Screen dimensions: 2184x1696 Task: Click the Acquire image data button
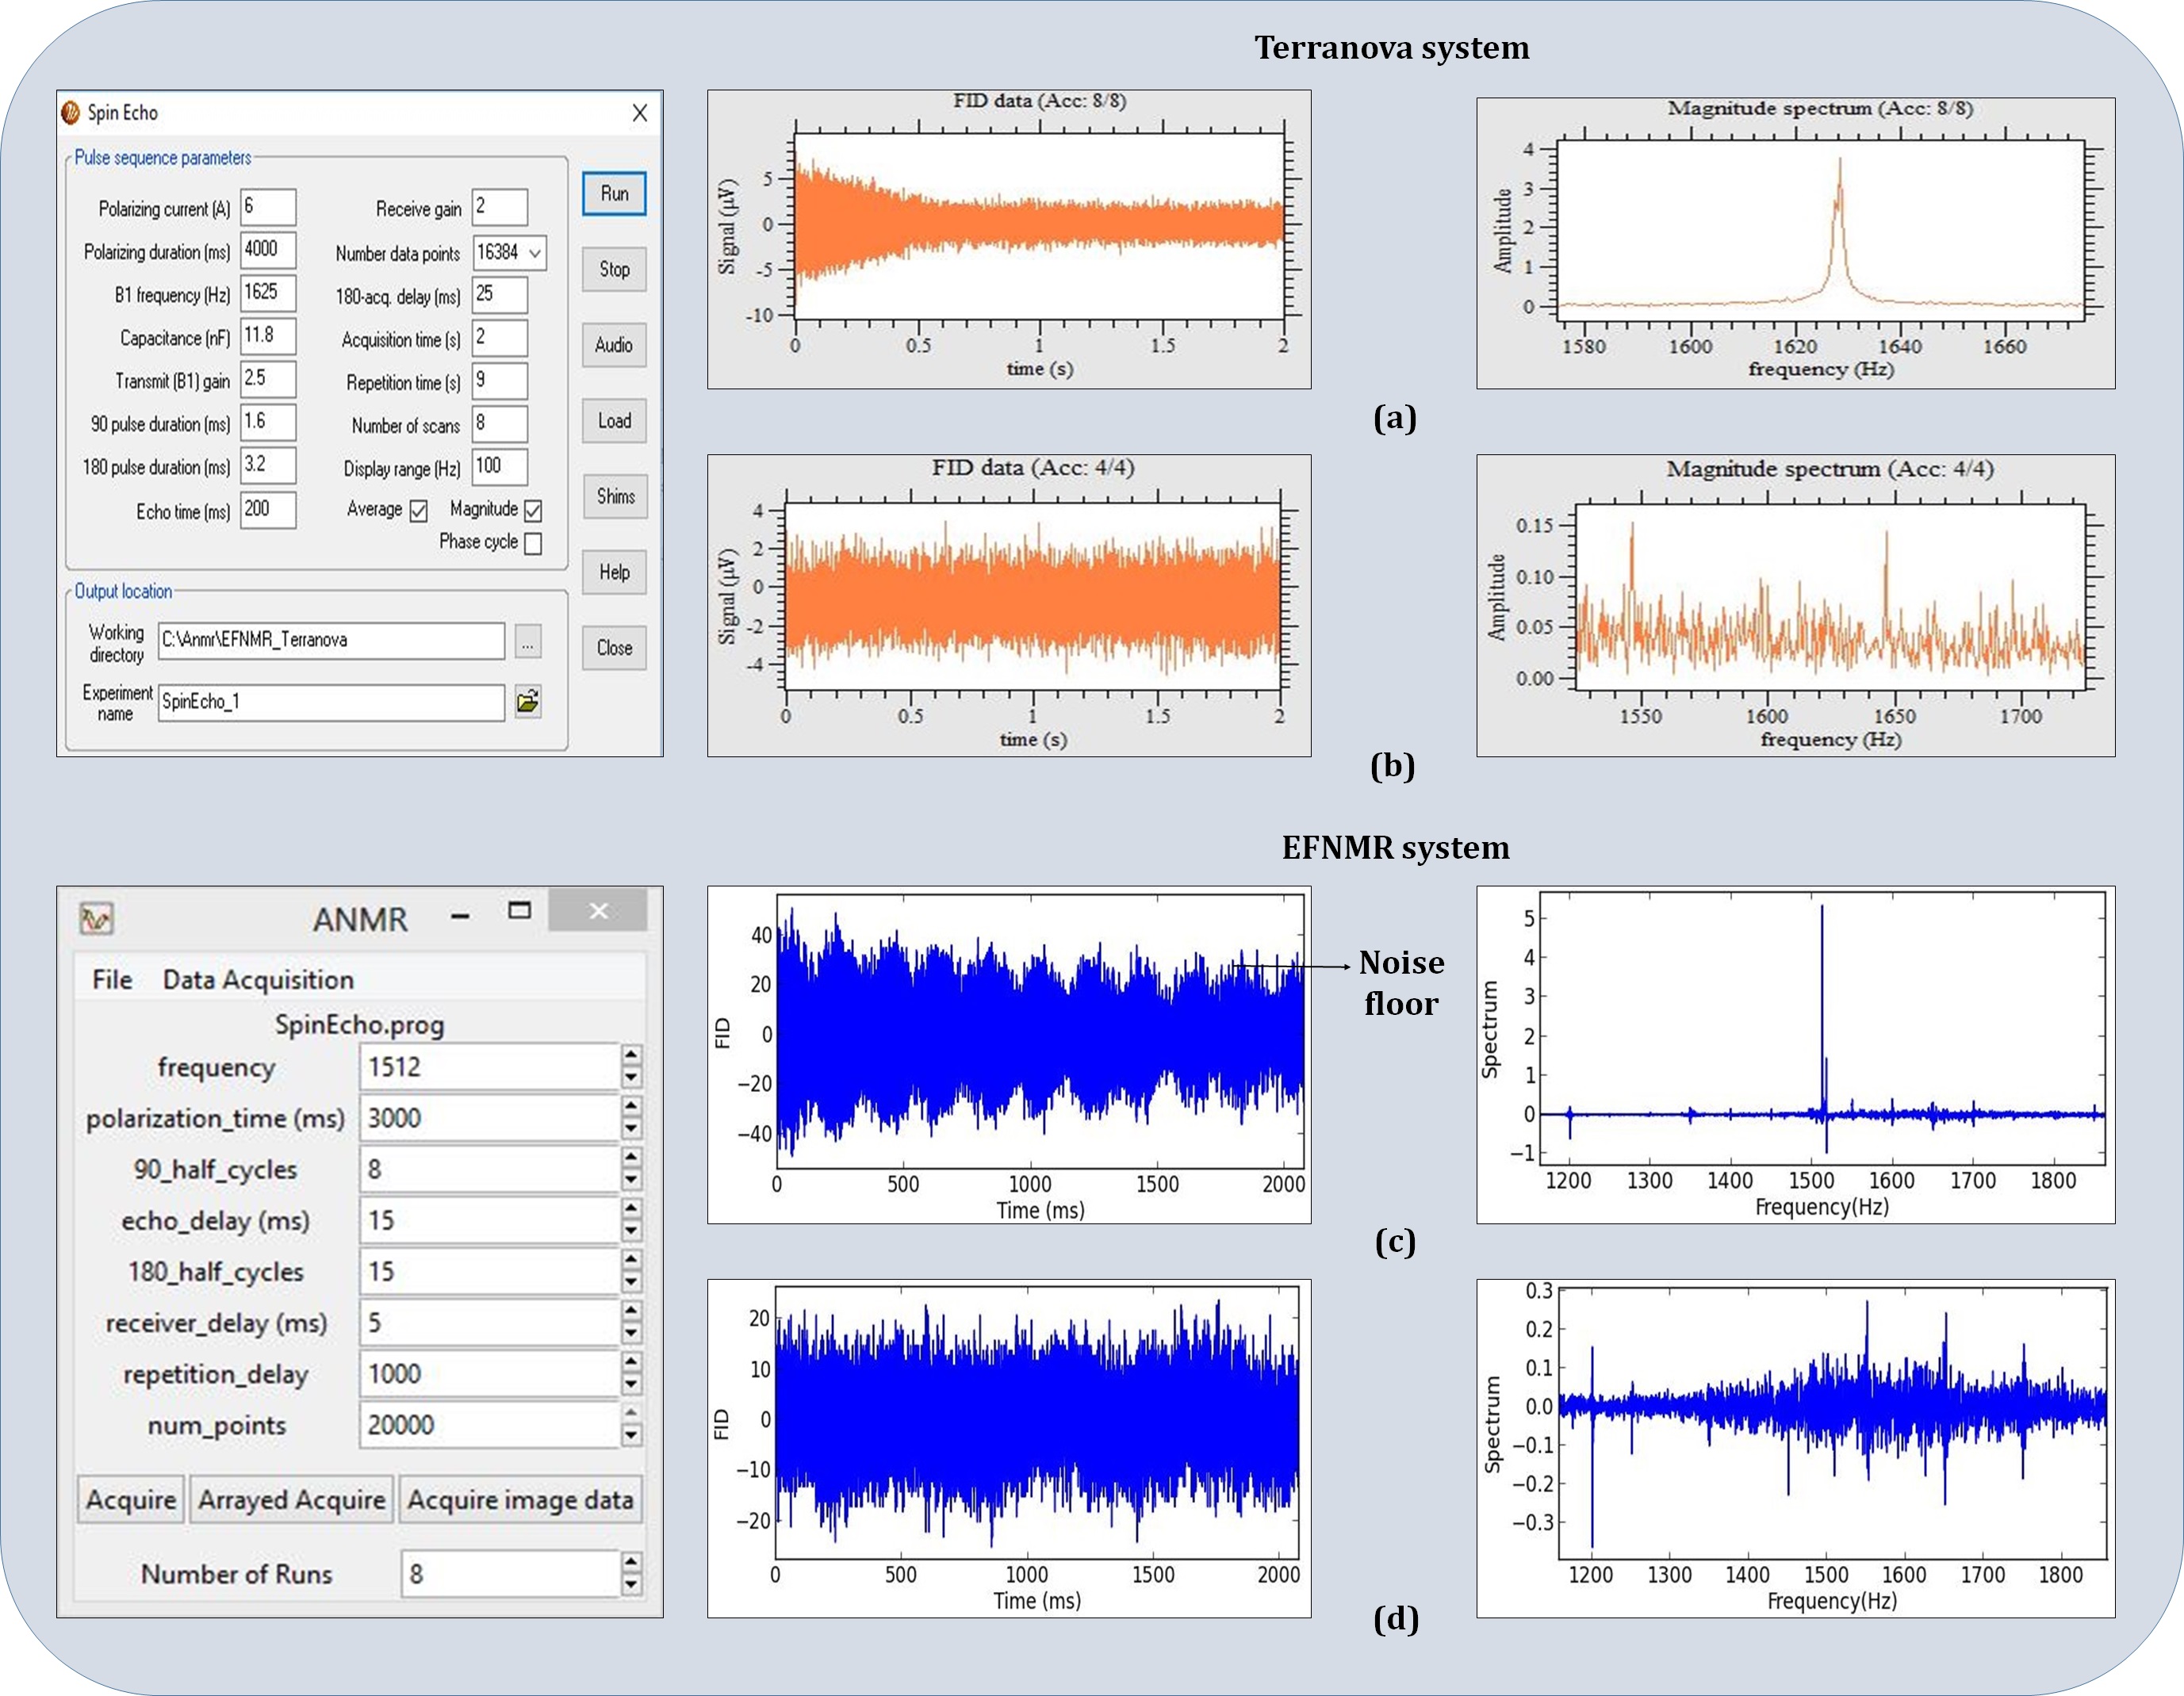(x=520, y=1499)
